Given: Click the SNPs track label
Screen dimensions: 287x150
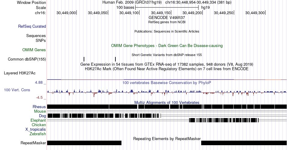Looking at the screenshot, I should click(41, 40).
